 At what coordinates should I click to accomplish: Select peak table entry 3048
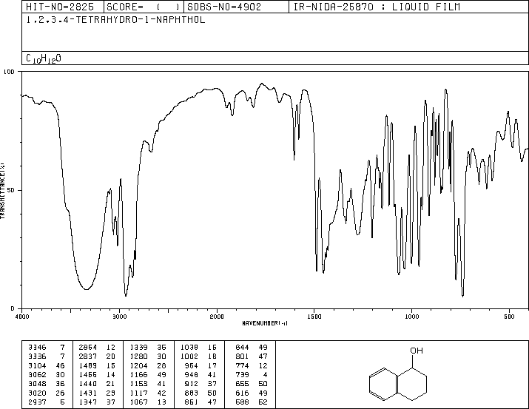(37, 384)
